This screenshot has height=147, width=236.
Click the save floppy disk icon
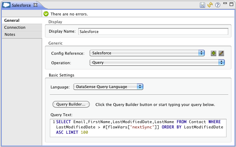(203, 5)
